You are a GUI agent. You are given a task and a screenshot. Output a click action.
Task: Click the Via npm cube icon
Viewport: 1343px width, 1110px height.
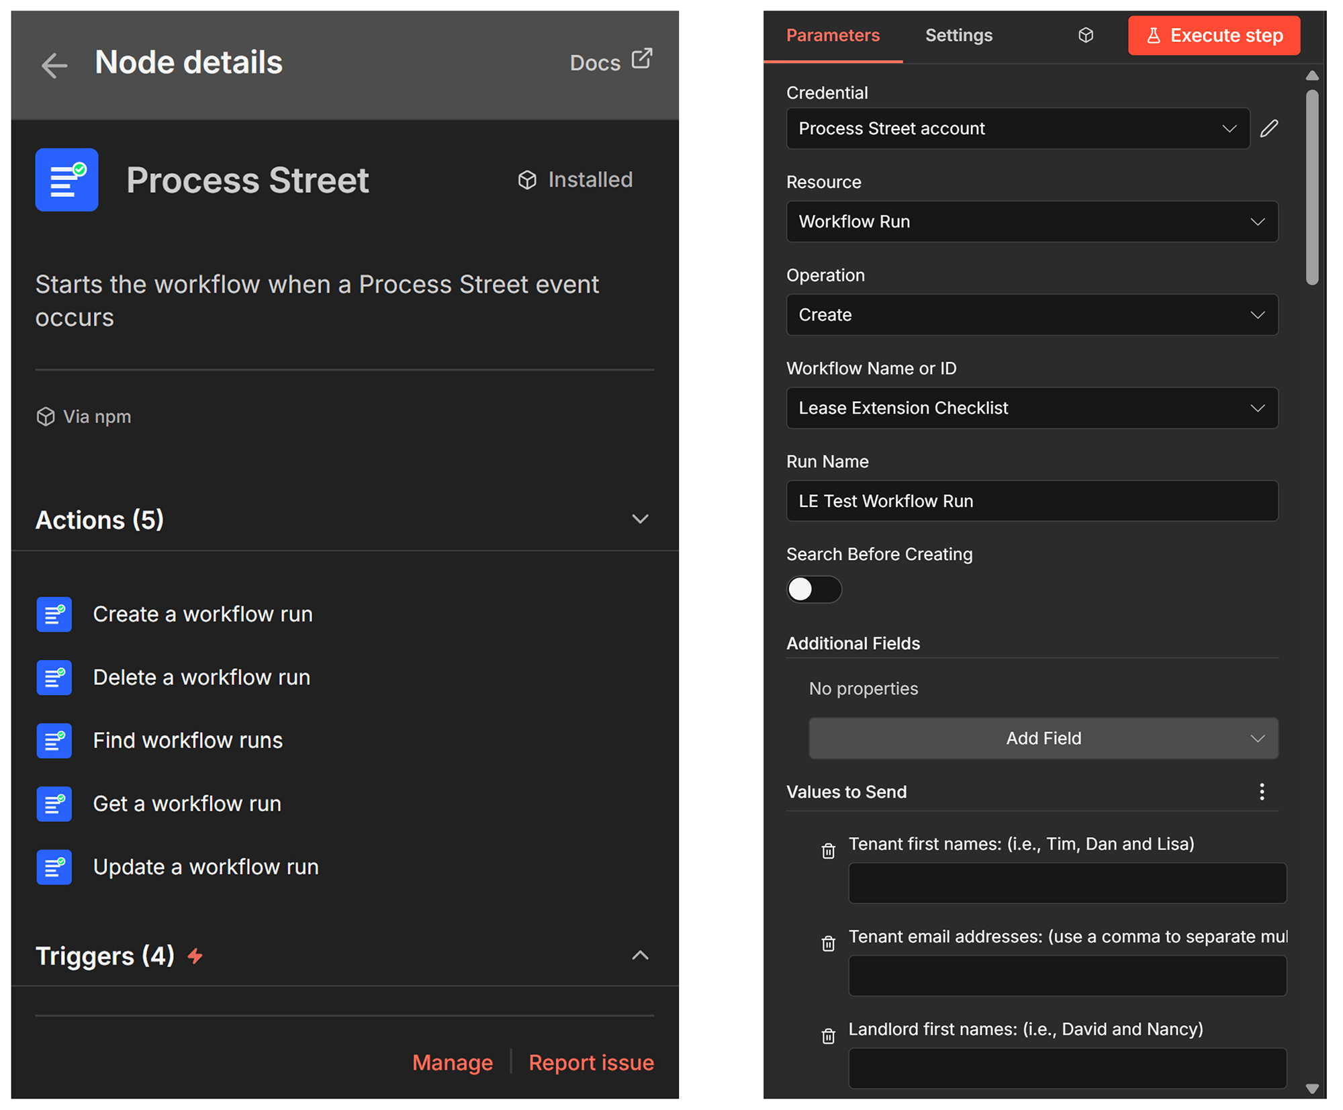coord(46,416)
